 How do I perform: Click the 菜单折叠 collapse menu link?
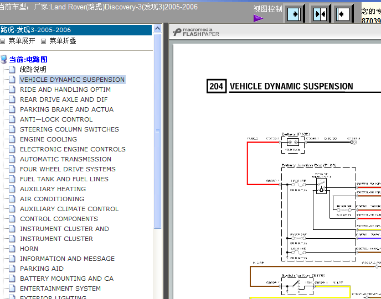63,41
